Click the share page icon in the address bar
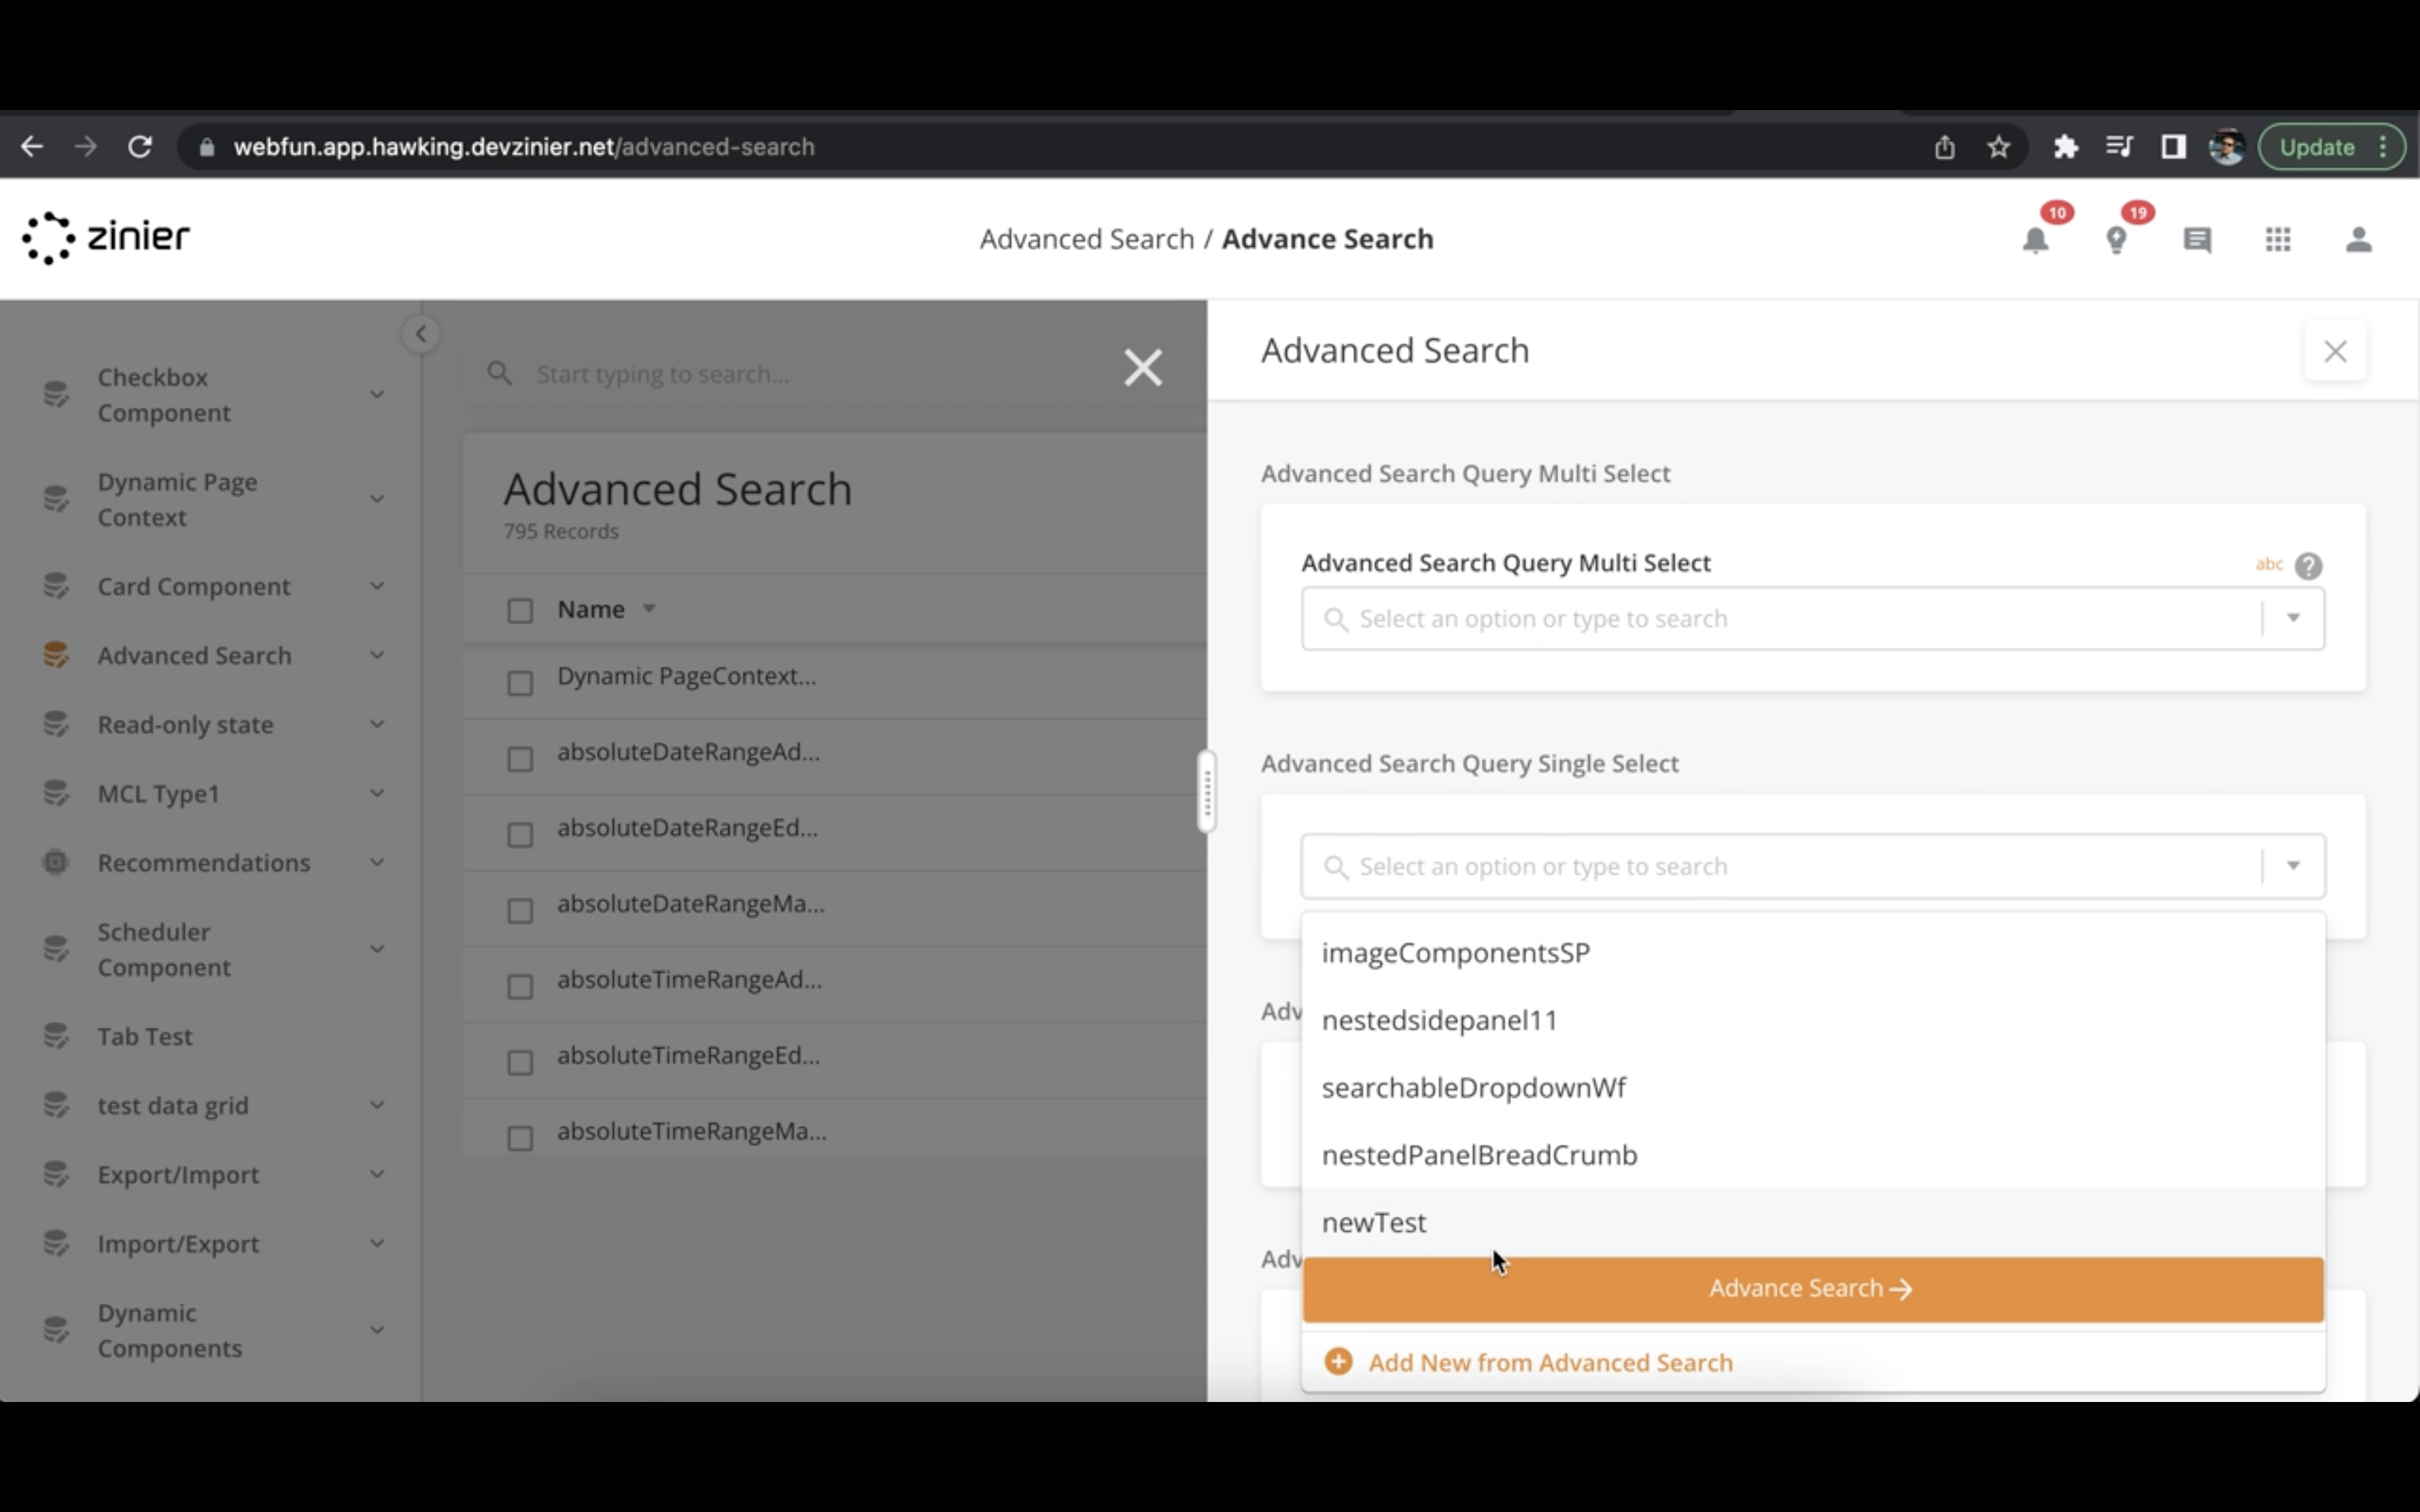The image size is (2420, 1512). 1944,147
